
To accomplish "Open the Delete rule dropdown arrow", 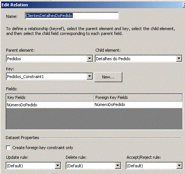I will [118, 165].
